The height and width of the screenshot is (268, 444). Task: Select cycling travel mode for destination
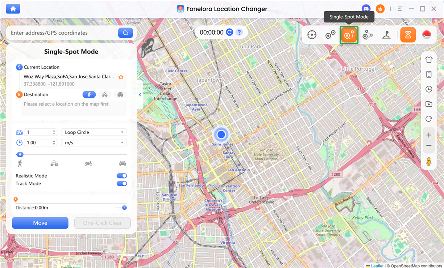pos(105,94)
